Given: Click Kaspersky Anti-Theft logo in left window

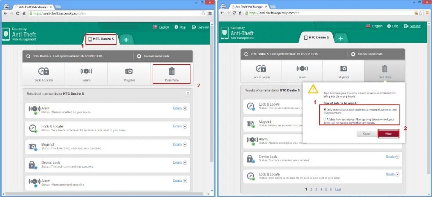Looking at the screenshot, I should click(x=19, y=35).
